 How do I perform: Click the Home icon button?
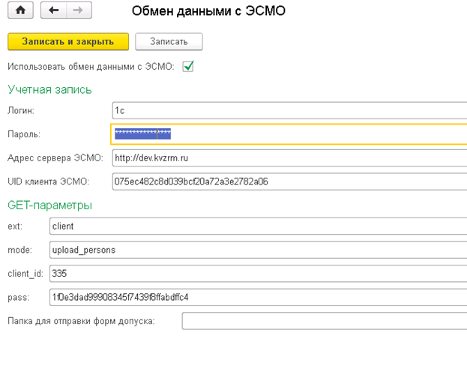point(19,11)
